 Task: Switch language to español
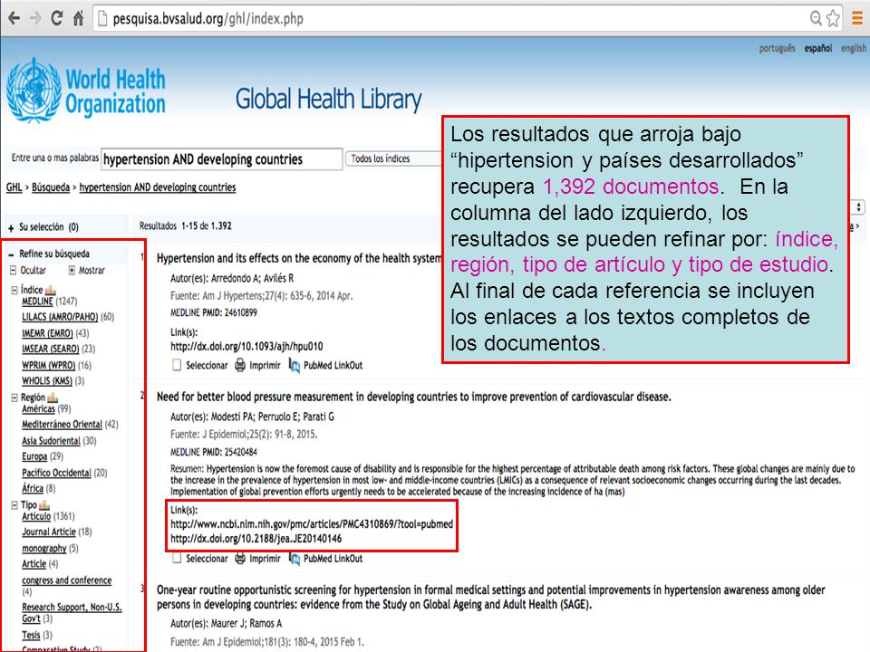pos(817,48)
